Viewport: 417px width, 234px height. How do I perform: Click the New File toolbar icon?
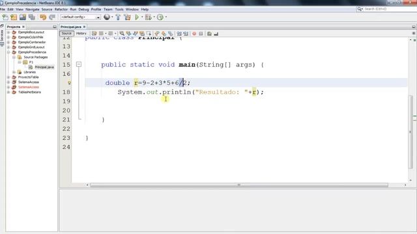[5, 18]
